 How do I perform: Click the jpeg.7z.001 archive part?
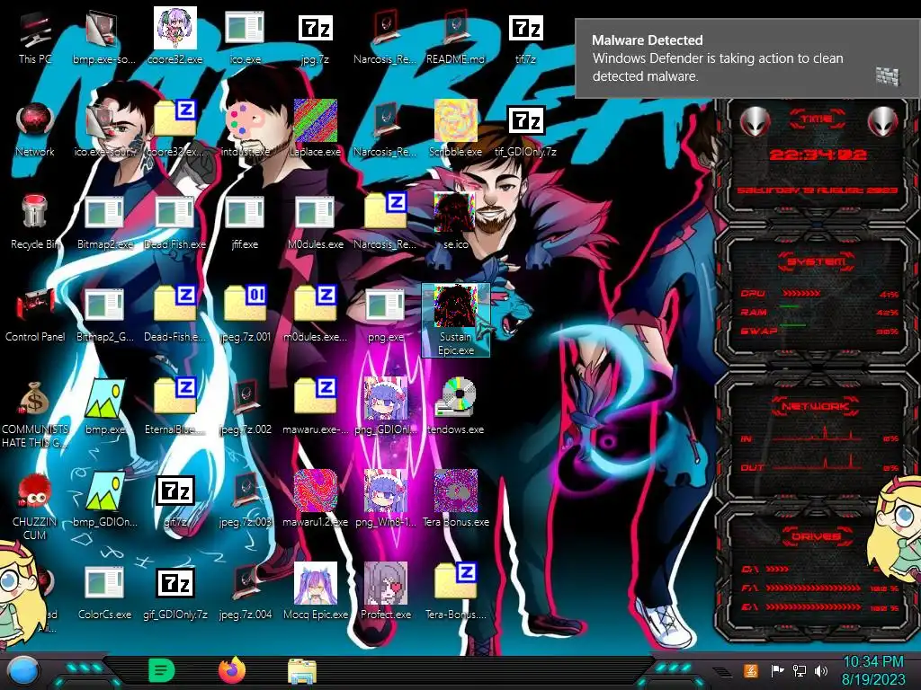[x=245, y=314]
